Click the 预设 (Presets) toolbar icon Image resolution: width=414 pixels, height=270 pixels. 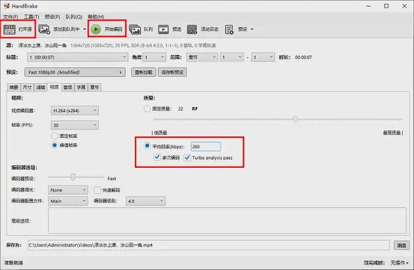tap(229, 29)
